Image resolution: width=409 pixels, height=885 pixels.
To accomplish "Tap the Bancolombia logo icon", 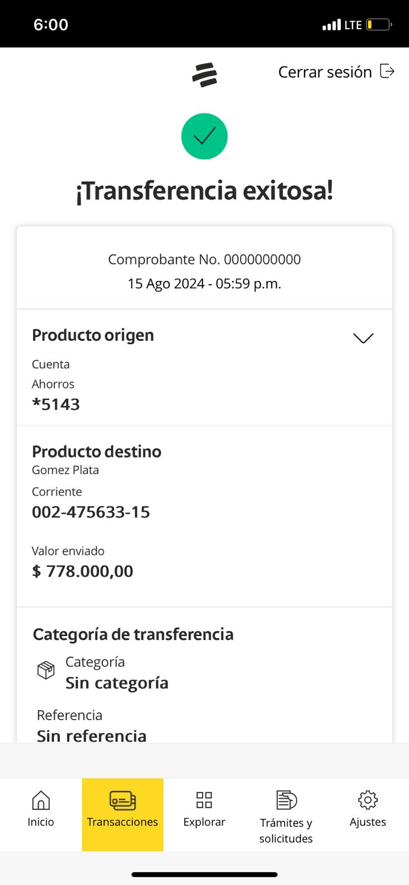I will click(204, 75).
